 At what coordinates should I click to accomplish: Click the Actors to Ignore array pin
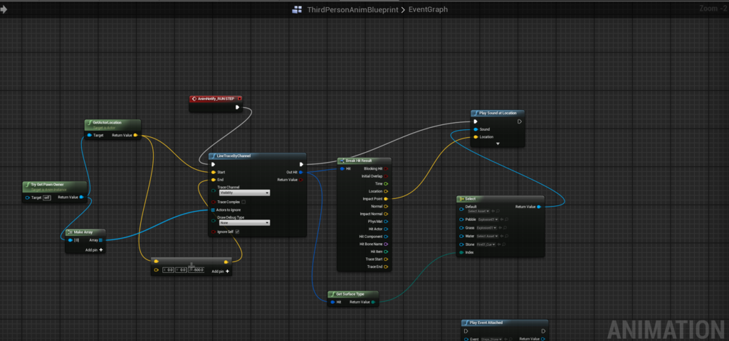[x=213, y=210]
